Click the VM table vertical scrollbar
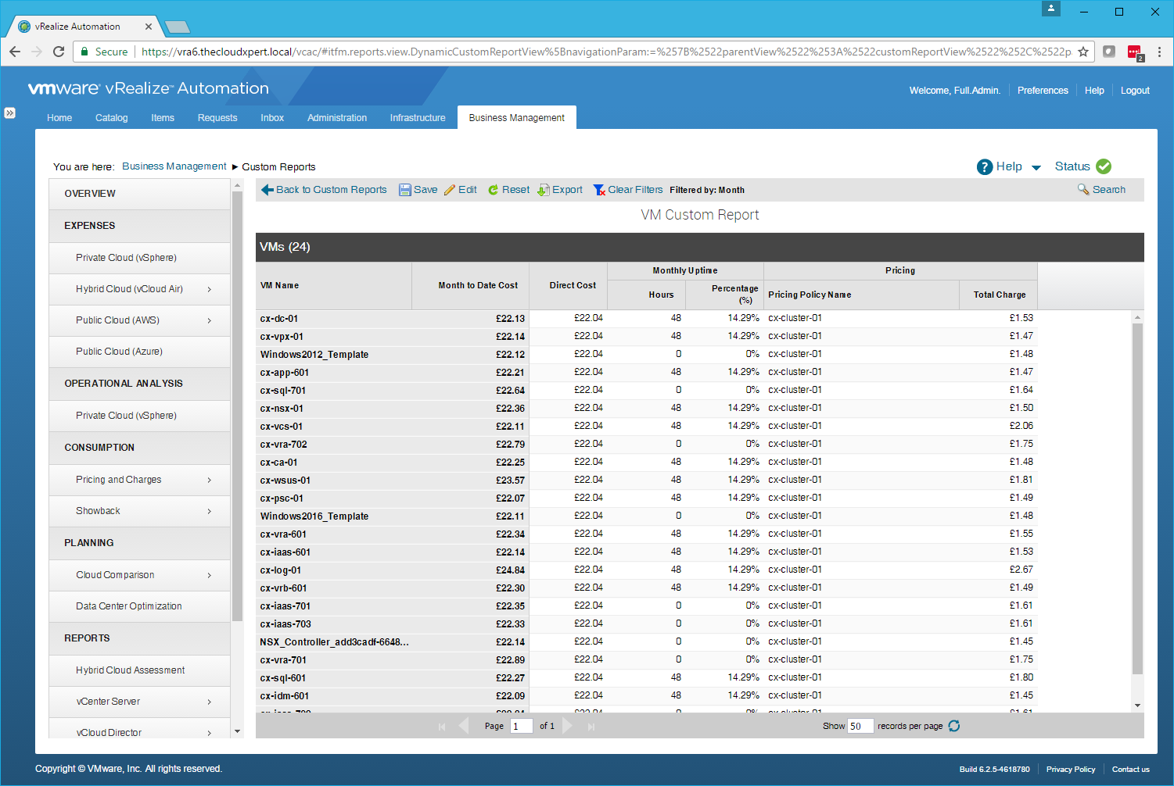 (x=1137, y=500)
